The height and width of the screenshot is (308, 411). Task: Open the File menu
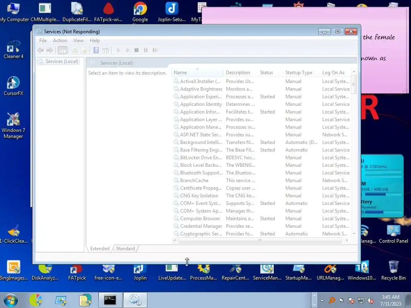point(43,41)
